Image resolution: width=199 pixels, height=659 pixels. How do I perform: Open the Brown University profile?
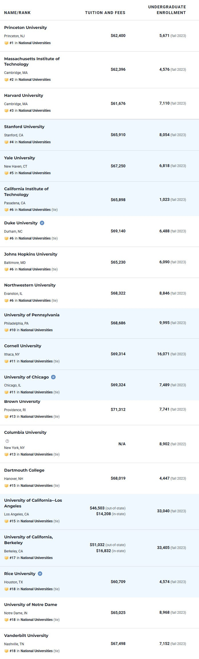22,402
